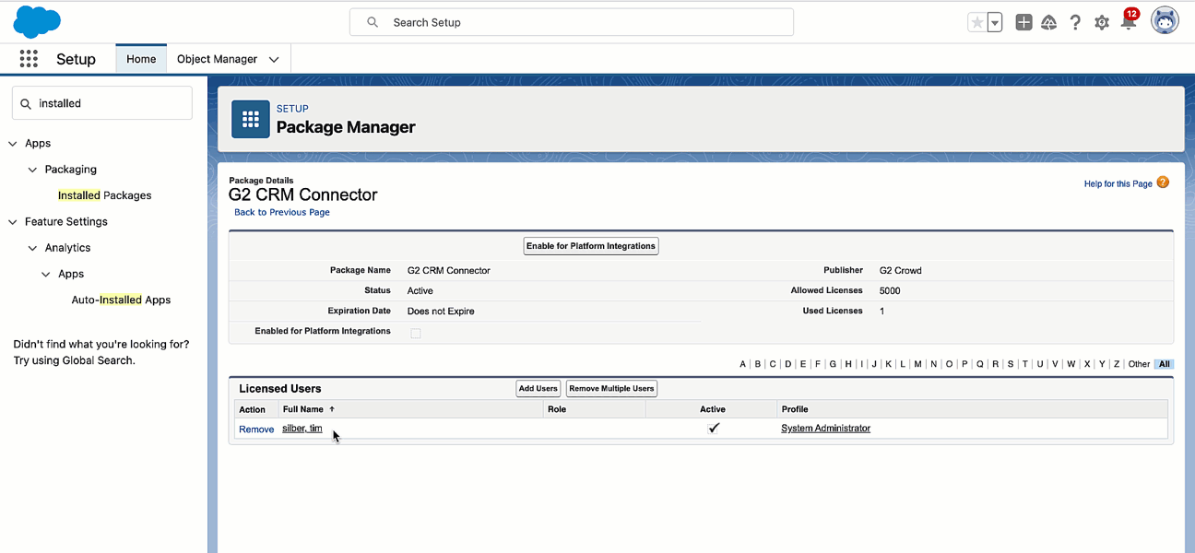Toggle the Enabled for Platform Integrations checkbox
This screenshot has width=1195, height=553.
tap(416, 333)
